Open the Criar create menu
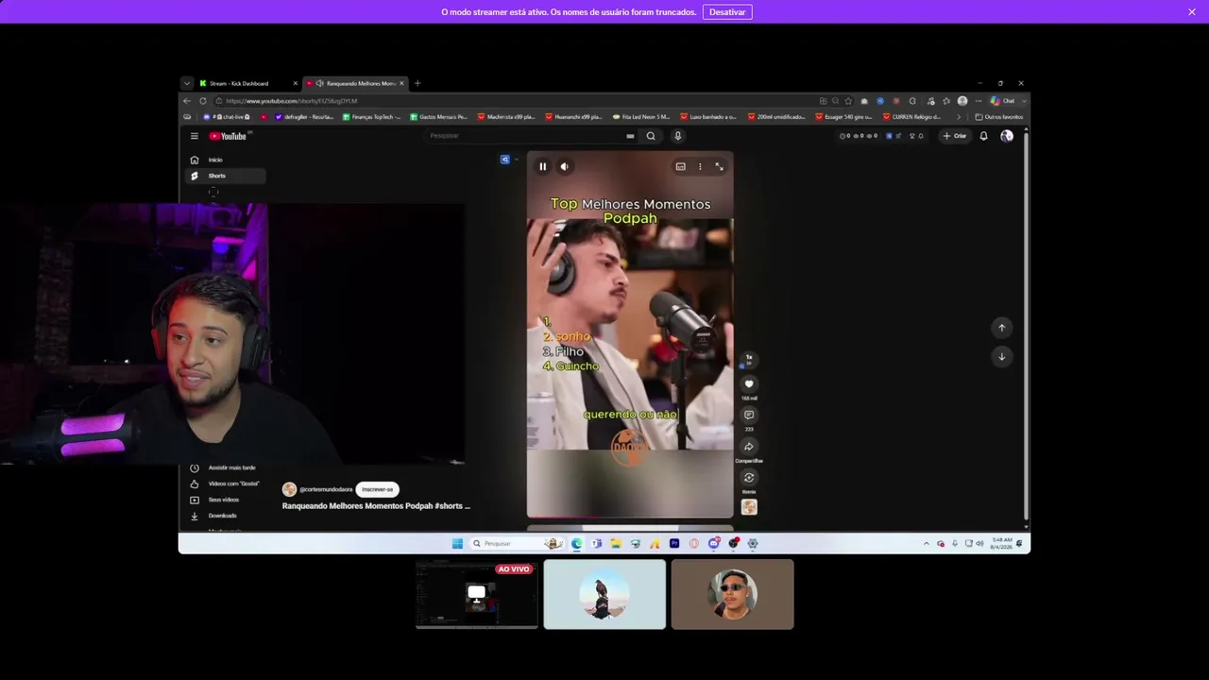The height and width of the screenshot is (680, 1209). click(955, 136)
